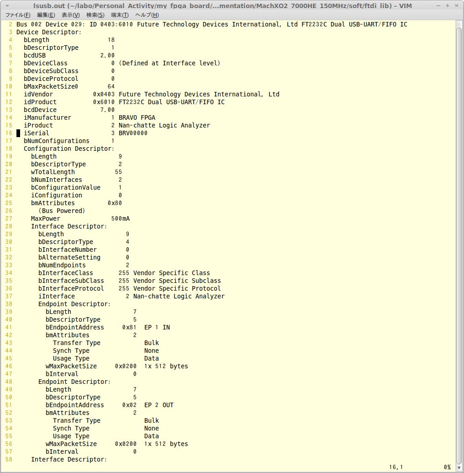Click 'Vendor Specific Protocol' text
Screen dimensions: 464x473
coord(177,288)
